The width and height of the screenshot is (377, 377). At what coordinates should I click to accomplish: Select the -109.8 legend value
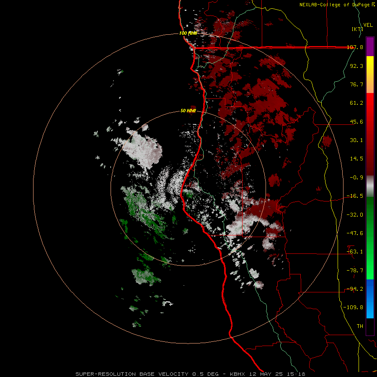[353, 307]
